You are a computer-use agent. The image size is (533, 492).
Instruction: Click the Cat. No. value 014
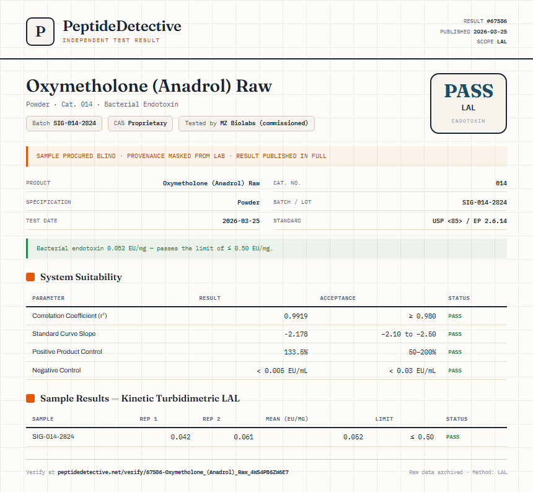(501, 183)
